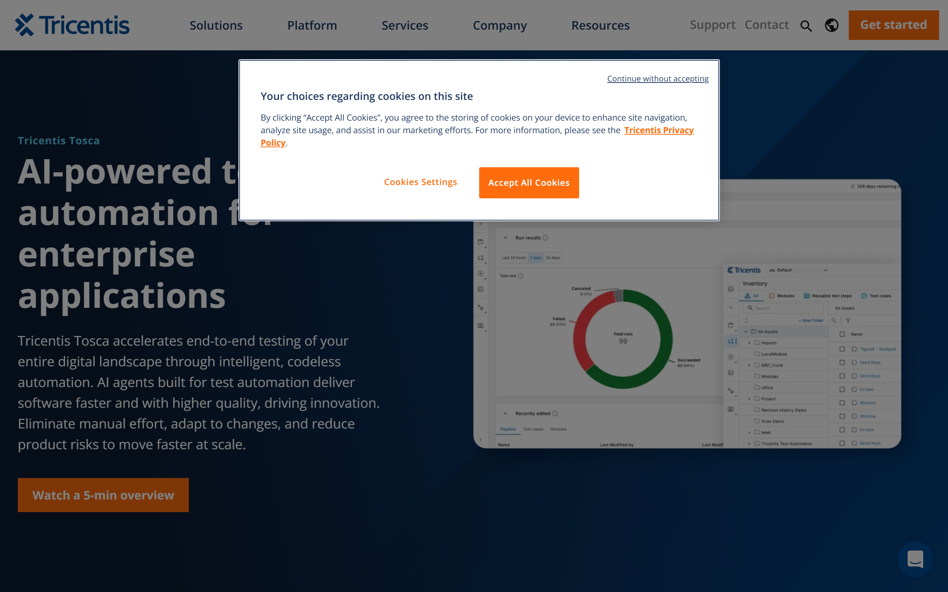Open Cookies Settings

click(420, 182)
